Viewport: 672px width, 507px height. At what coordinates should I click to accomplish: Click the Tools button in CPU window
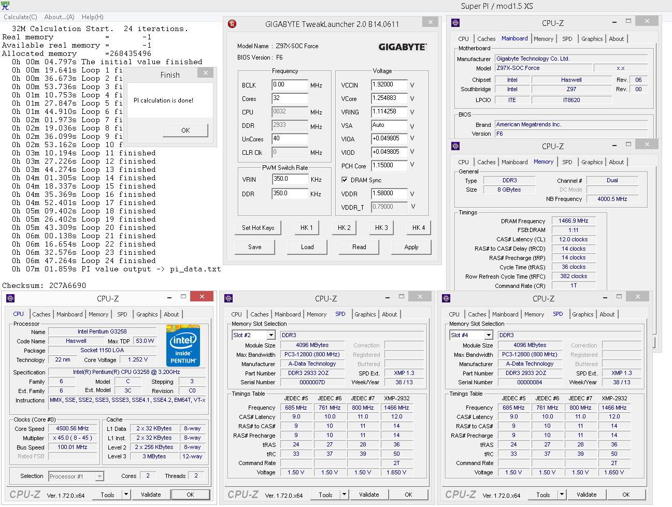pos(107,495)
